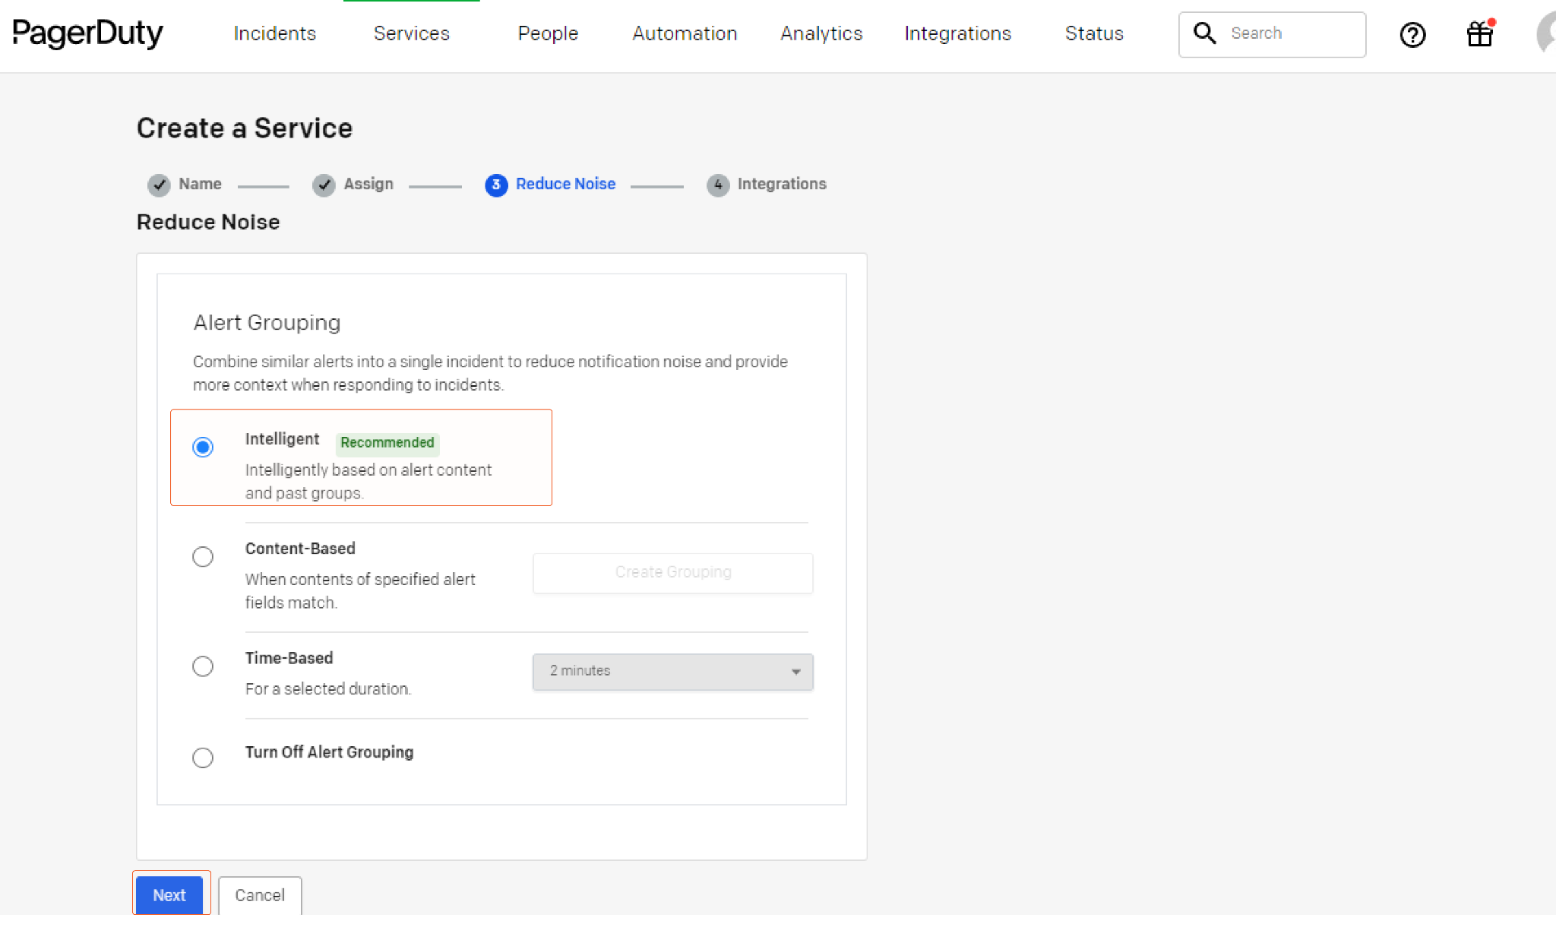Open the help question mark icon
The image size is (1556, 927).
[1412, 34]
